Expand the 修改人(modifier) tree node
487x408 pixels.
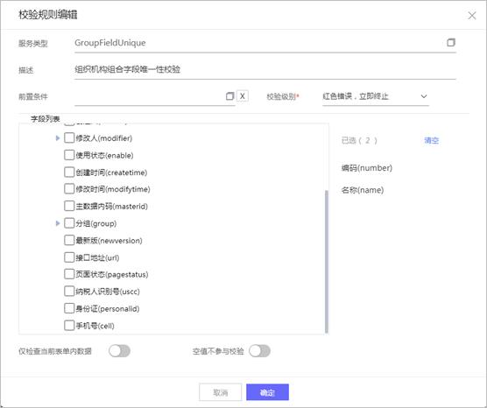58,137
